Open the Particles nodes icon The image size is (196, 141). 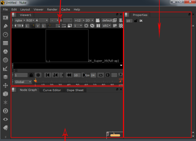click(x=5, y=103)
